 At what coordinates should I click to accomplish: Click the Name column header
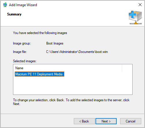pos(19,68)
